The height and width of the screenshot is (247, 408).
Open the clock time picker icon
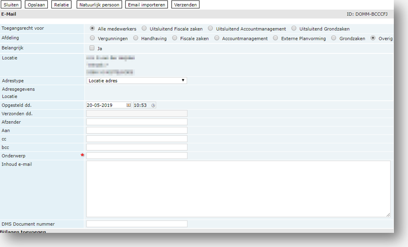(153, 105)
